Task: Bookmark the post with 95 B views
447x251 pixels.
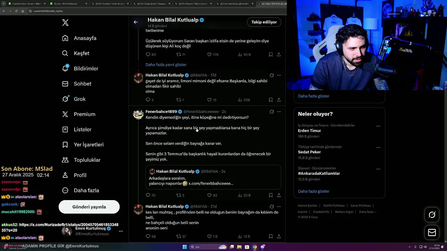Action: pos(271,54)
